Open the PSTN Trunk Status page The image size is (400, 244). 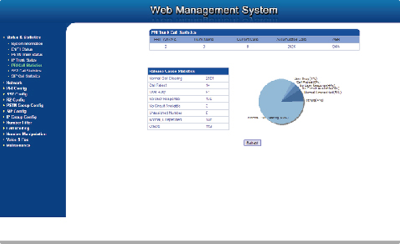[x=27, y=55]
